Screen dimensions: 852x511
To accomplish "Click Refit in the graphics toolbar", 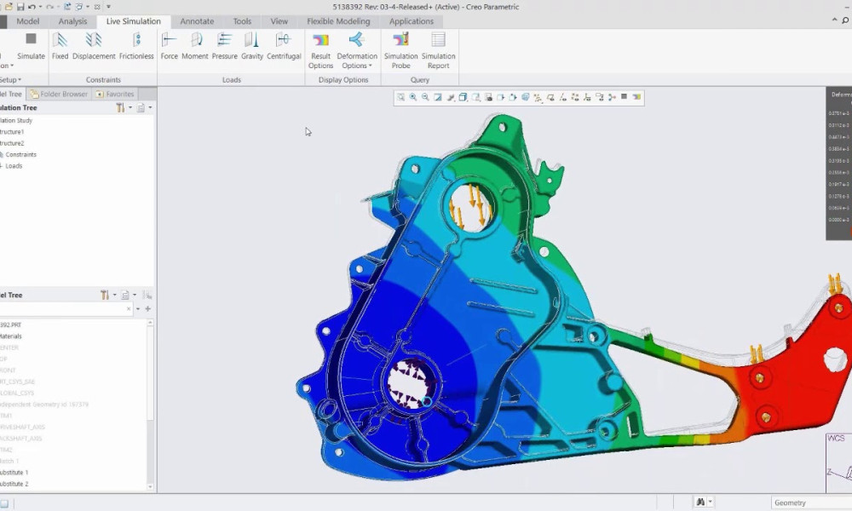I will (401, 97).
